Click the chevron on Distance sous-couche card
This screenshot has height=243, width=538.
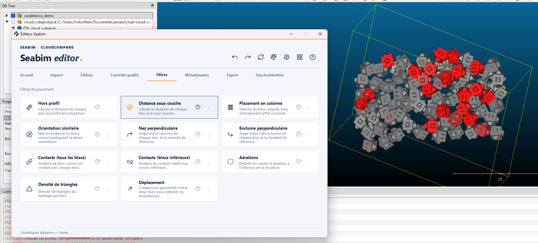click(209, 109)
